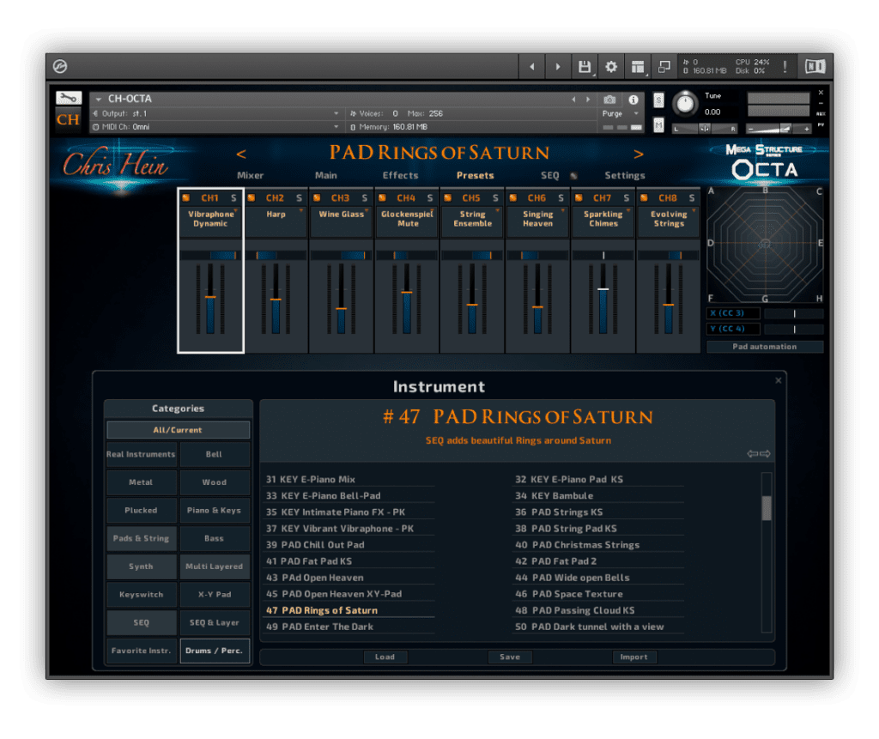Open the workspace layout panel icon
The image size is (879, 739).
point(638,67)
